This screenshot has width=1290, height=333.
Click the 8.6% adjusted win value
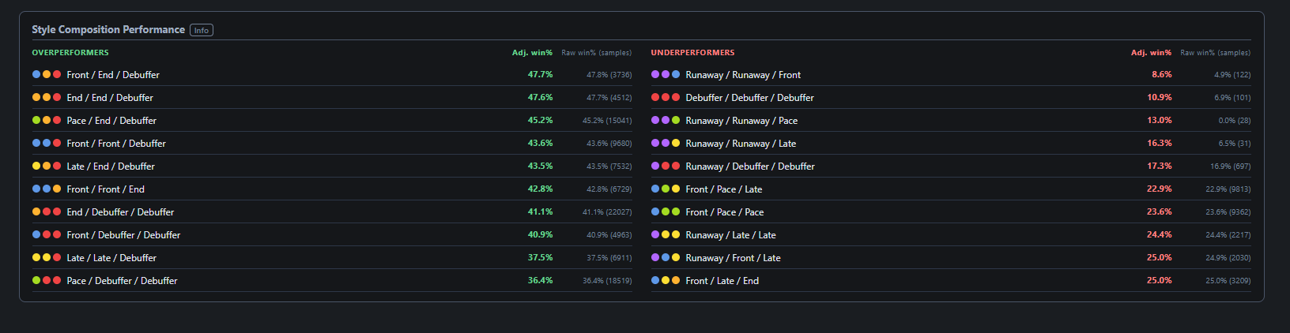[1162, 75]
